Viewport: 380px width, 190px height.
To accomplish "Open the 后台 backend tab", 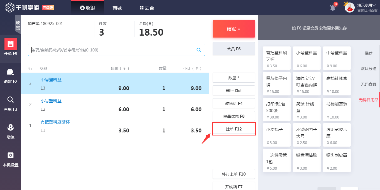I will (147, 8).
